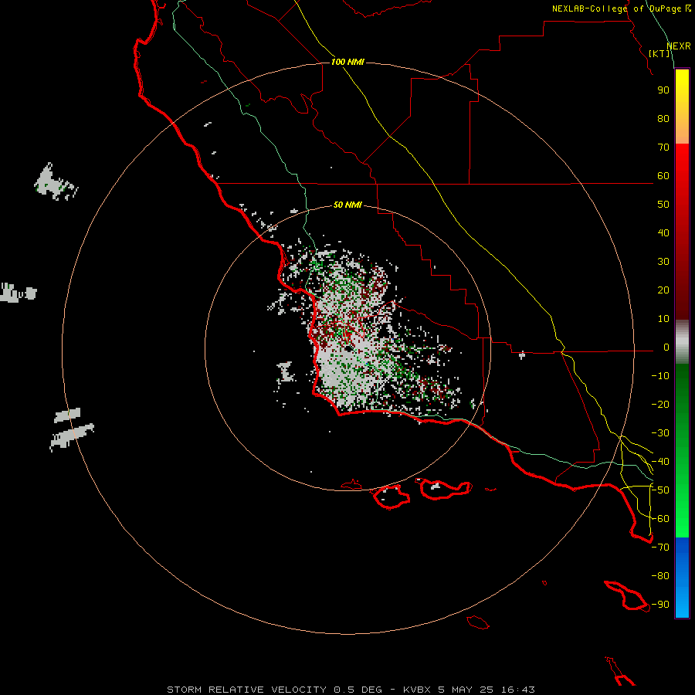Click the '40' value on the color scale
695x695 pixels.
coord(663,232)
